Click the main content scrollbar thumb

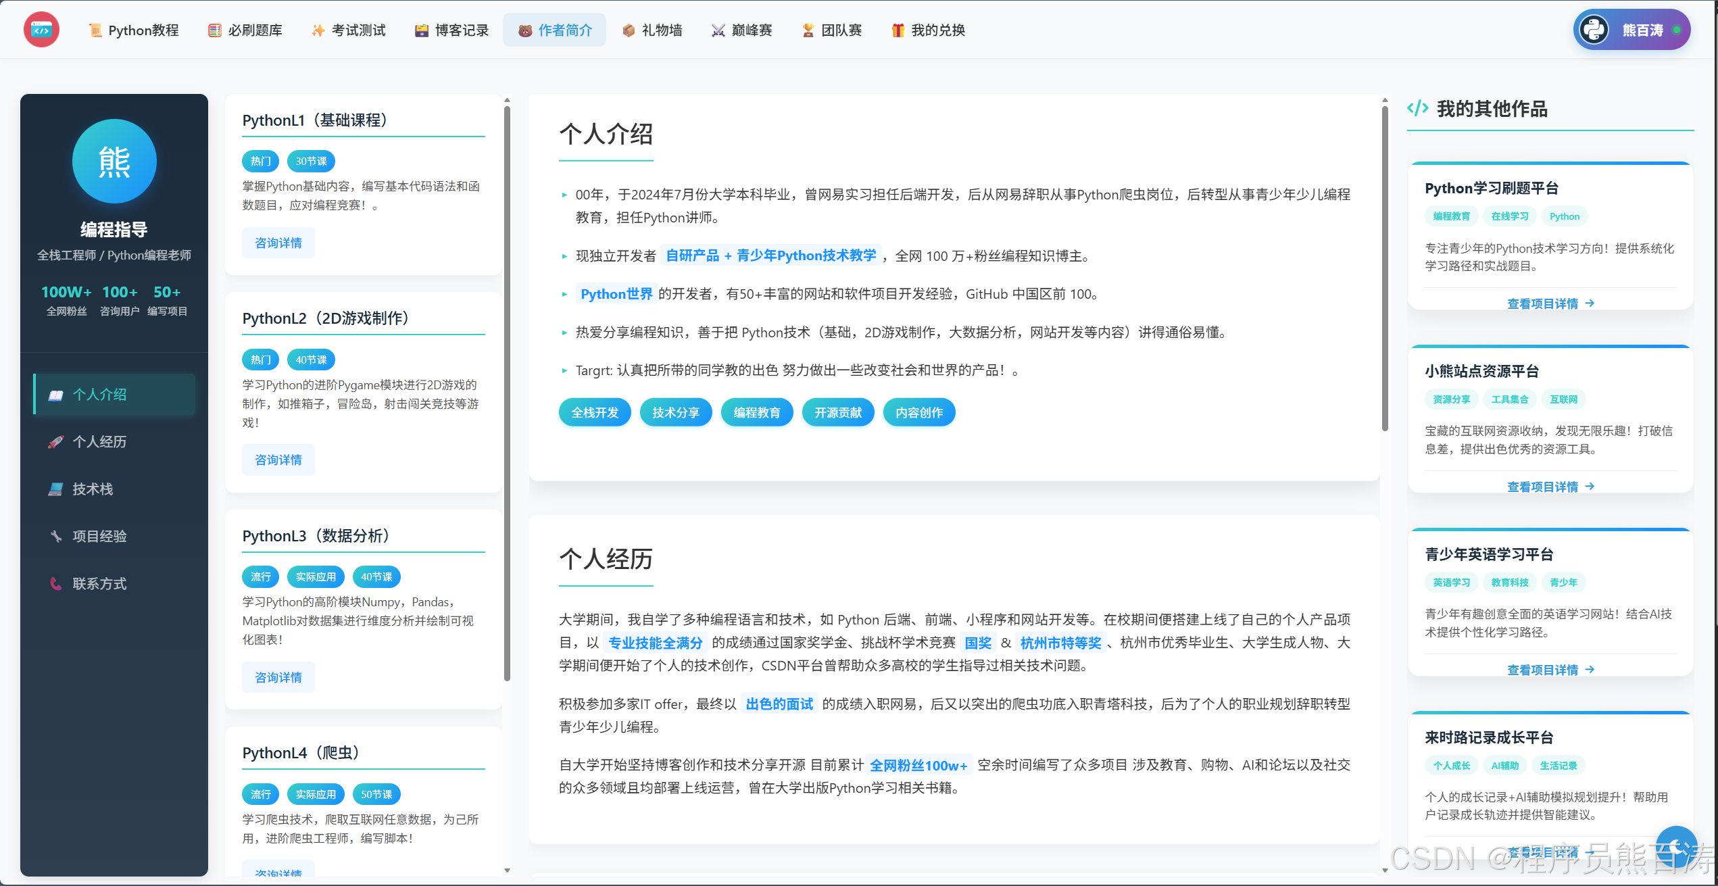point(1385,268)
